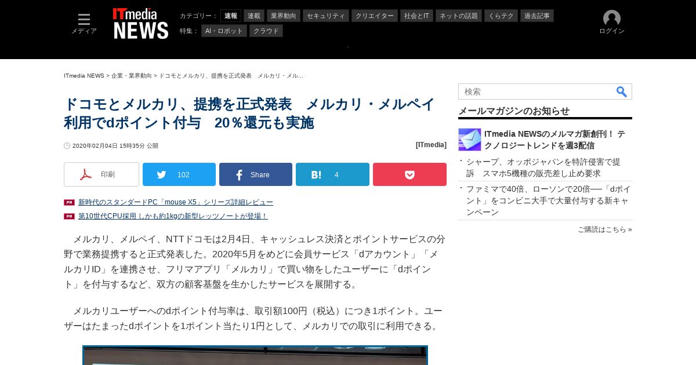Select 業界動向 category

coord(284,16)
